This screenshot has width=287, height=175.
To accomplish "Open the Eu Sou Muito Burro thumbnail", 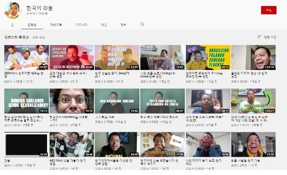I will point(162,58).
